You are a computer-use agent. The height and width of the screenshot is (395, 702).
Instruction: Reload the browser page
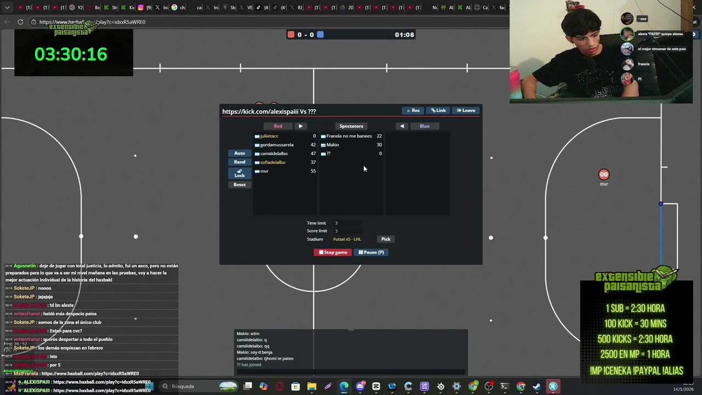pyautogui.click(x=20, y=22)
